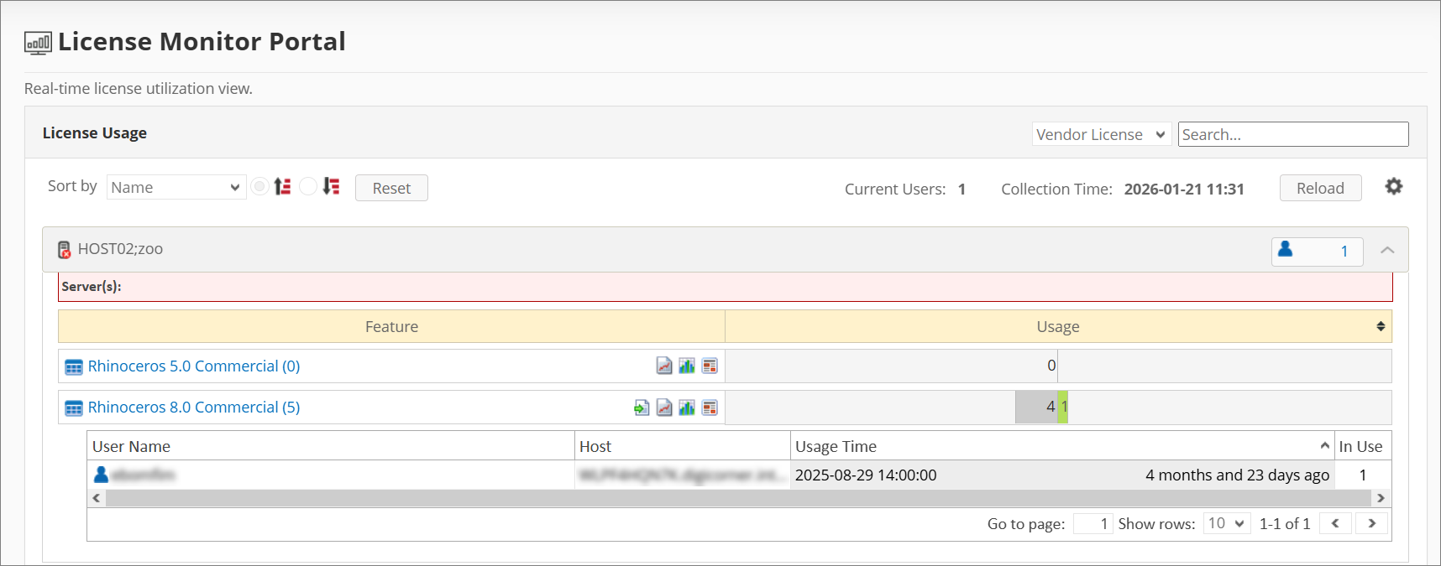Click the 1-1 of 1 pagination text

point(1285,524)
